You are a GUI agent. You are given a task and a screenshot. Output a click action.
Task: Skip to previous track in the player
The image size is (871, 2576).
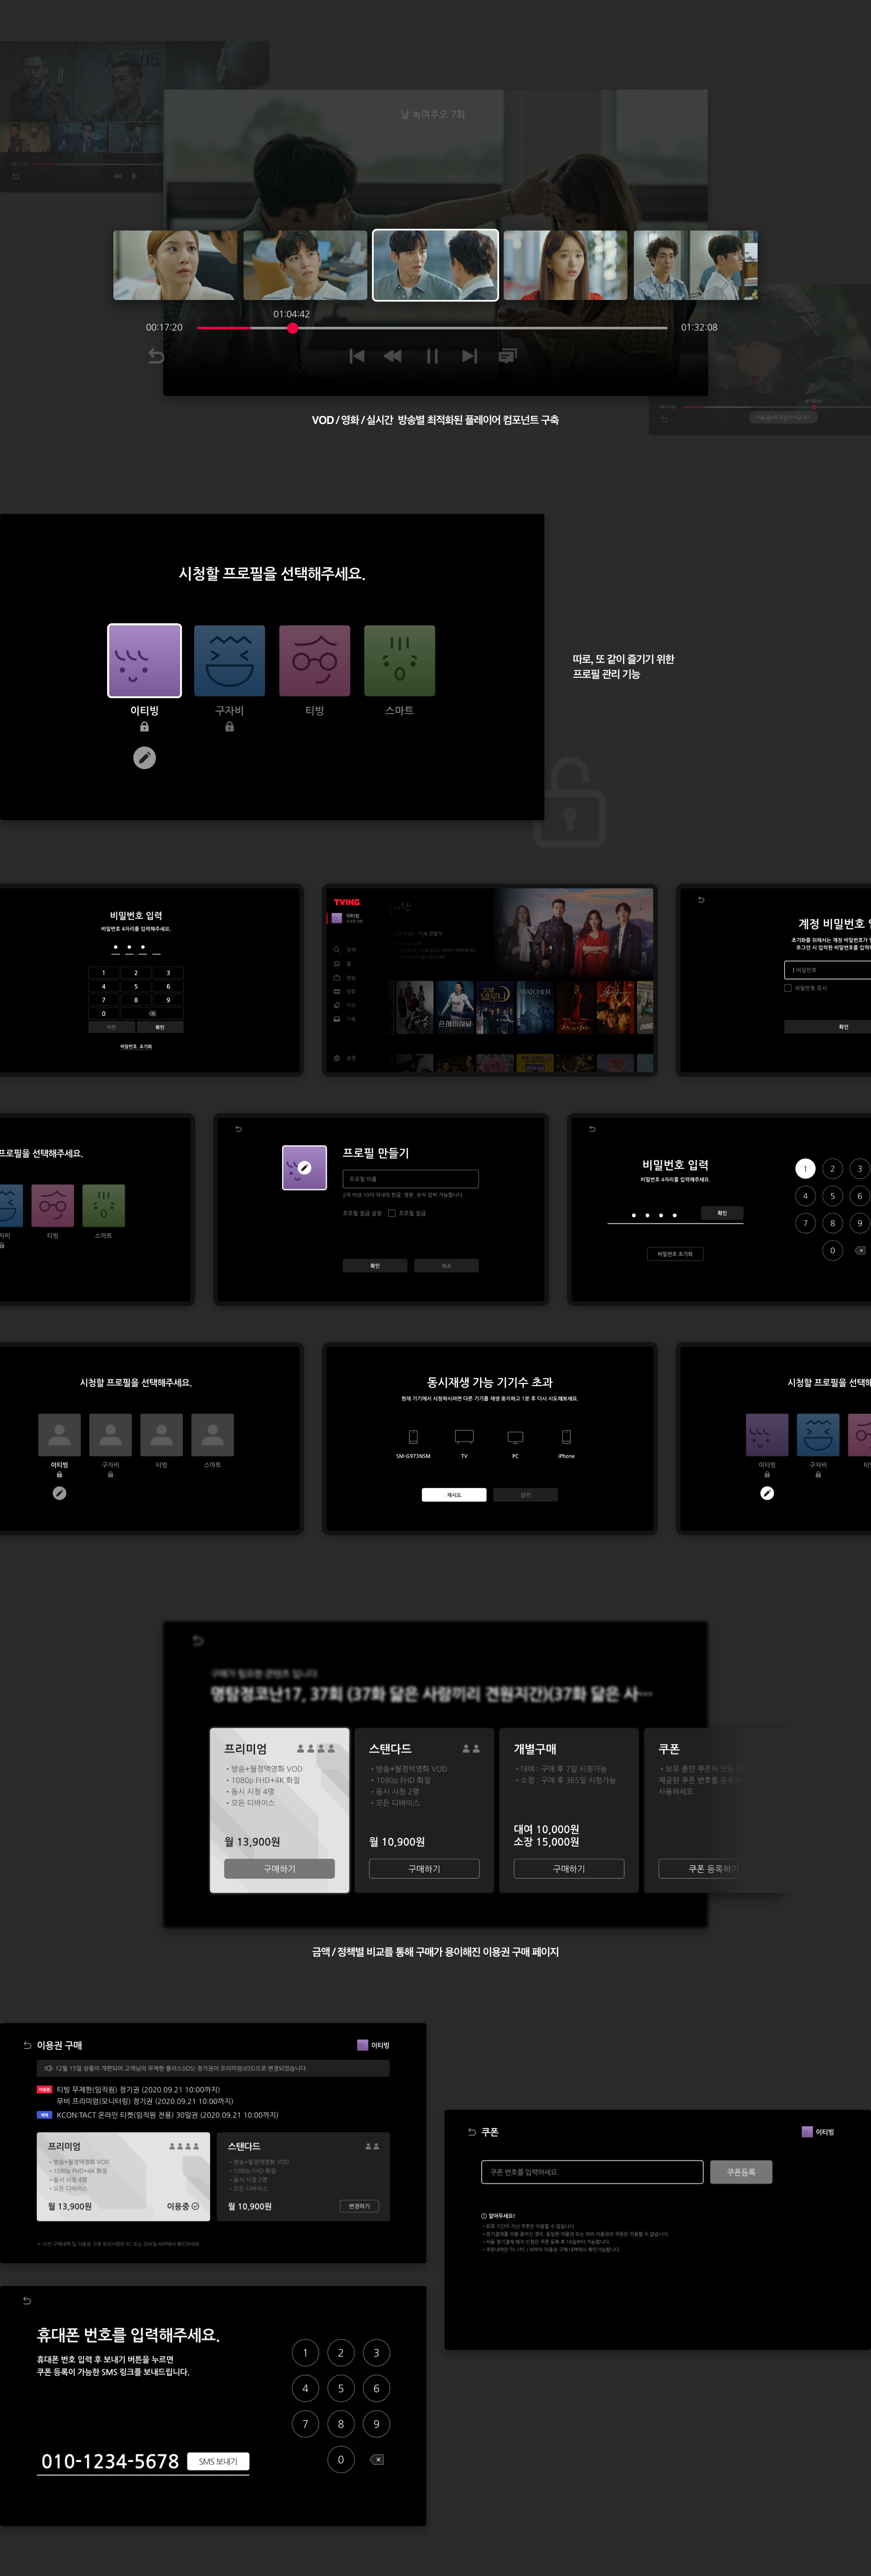(357, 356)
